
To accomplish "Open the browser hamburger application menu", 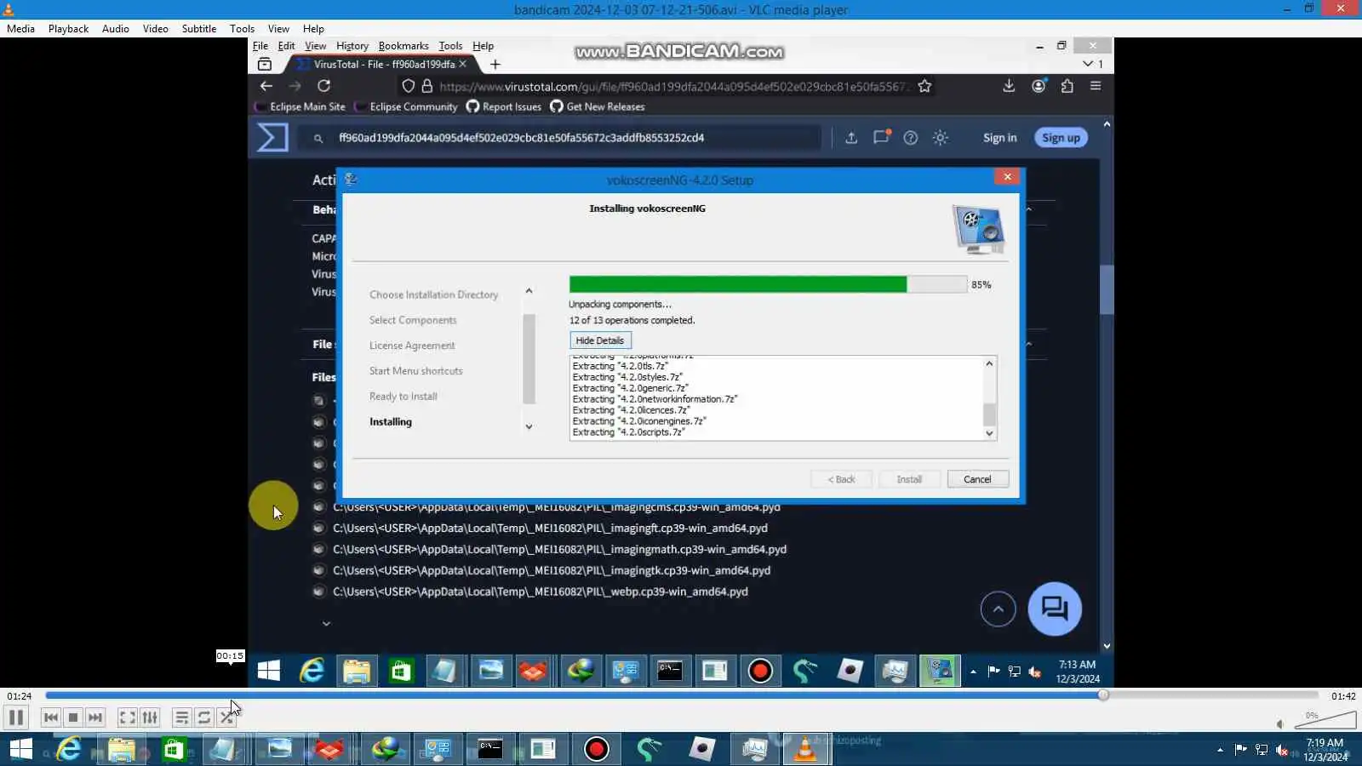I will point(1096,86).
